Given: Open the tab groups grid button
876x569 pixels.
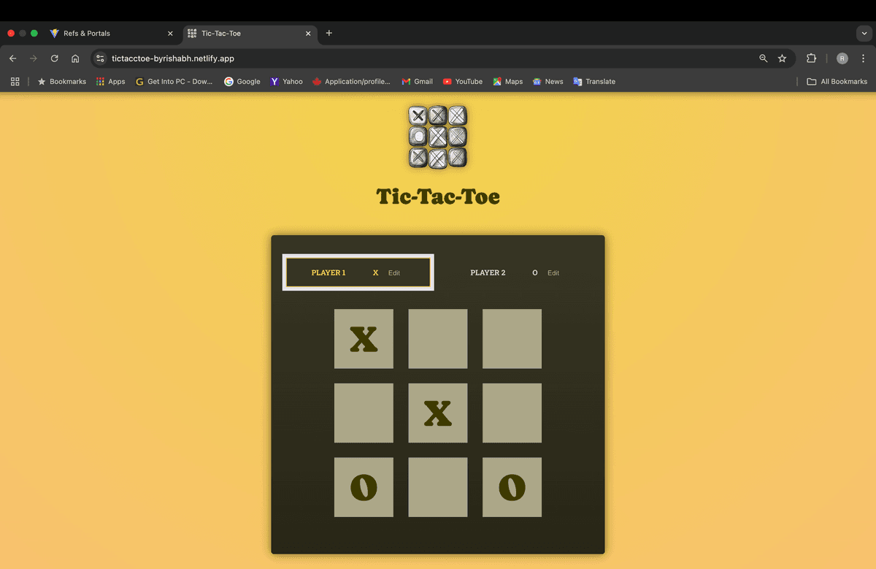Looking at the screenshot, I should 15,82.
